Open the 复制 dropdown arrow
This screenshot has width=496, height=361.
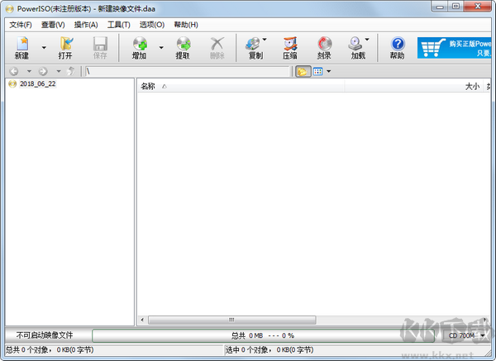pos(265,40)
